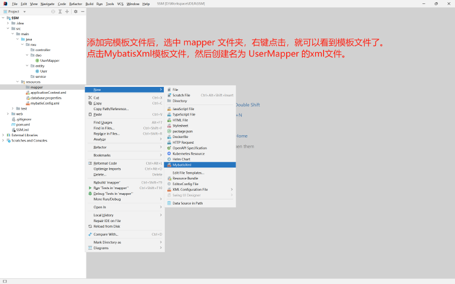The height and width of the screenshot is (284, 455).
Task: Click the tool window toggle icon in status bar
Action: pos(5,281)
